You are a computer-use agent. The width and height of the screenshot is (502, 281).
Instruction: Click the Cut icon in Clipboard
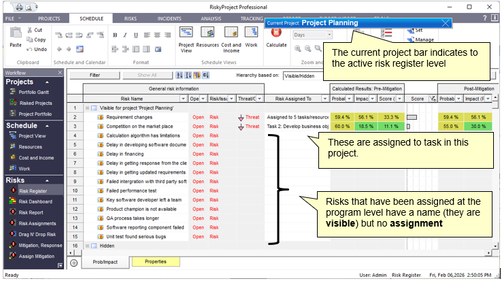[x=34, y=30]
